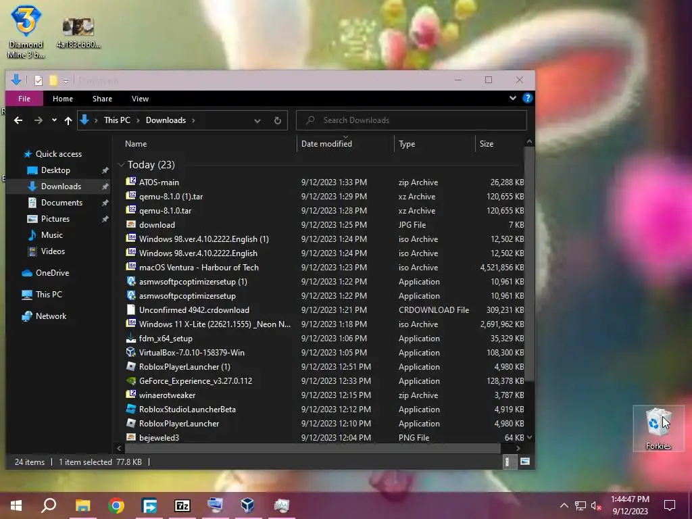This screenshot has height=519, width=692.
Task: Click the GeForce_Experience_v3.27.0.112 icon
Action: (x=130, y=380)
